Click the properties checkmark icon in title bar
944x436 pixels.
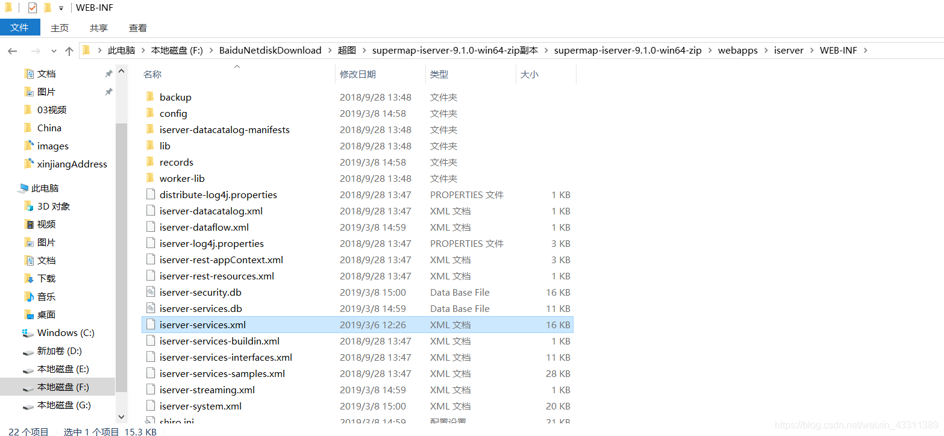click(33, 8)
